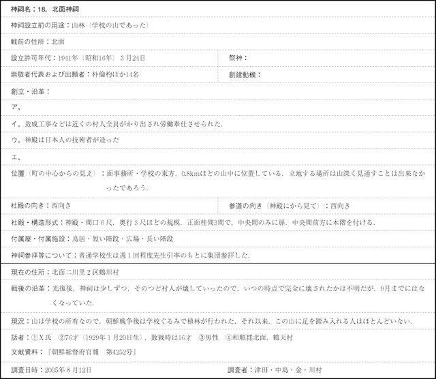The image size is (436, 379).
Task: Click 付属屋・付属施設：鳥居 line
Action: [92, 239]
